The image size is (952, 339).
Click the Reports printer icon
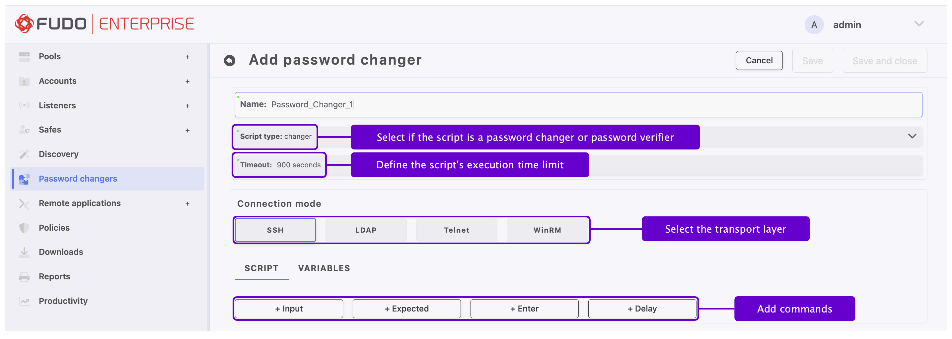pos(24,277)
